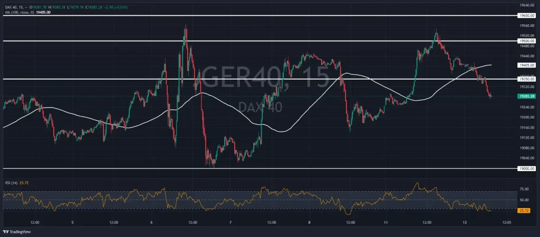Select the 19600.00 horizontal line price label

click(527, 15)
